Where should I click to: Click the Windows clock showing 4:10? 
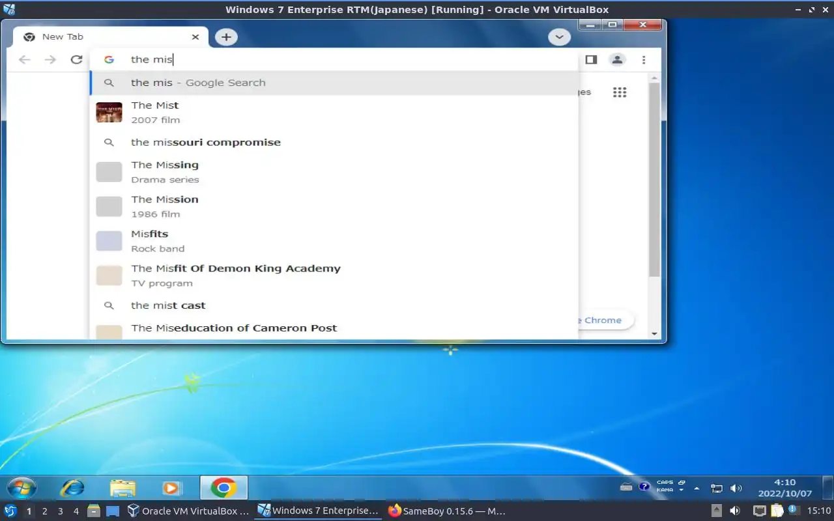[784, 488]
